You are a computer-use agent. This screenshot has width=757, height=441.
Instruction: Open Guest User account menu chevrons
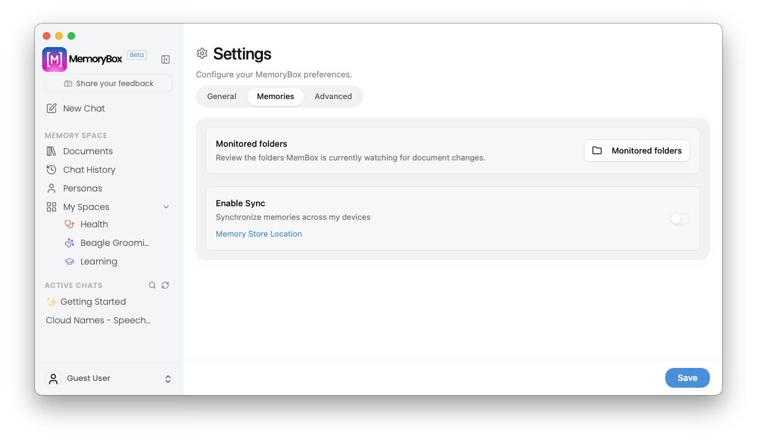click(x=167, y=379)
